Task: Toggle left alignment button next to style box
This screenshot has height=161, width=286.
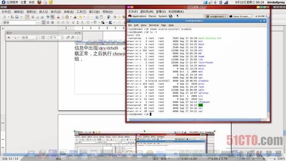Action: pyautogui.click(x=43, y=22)
